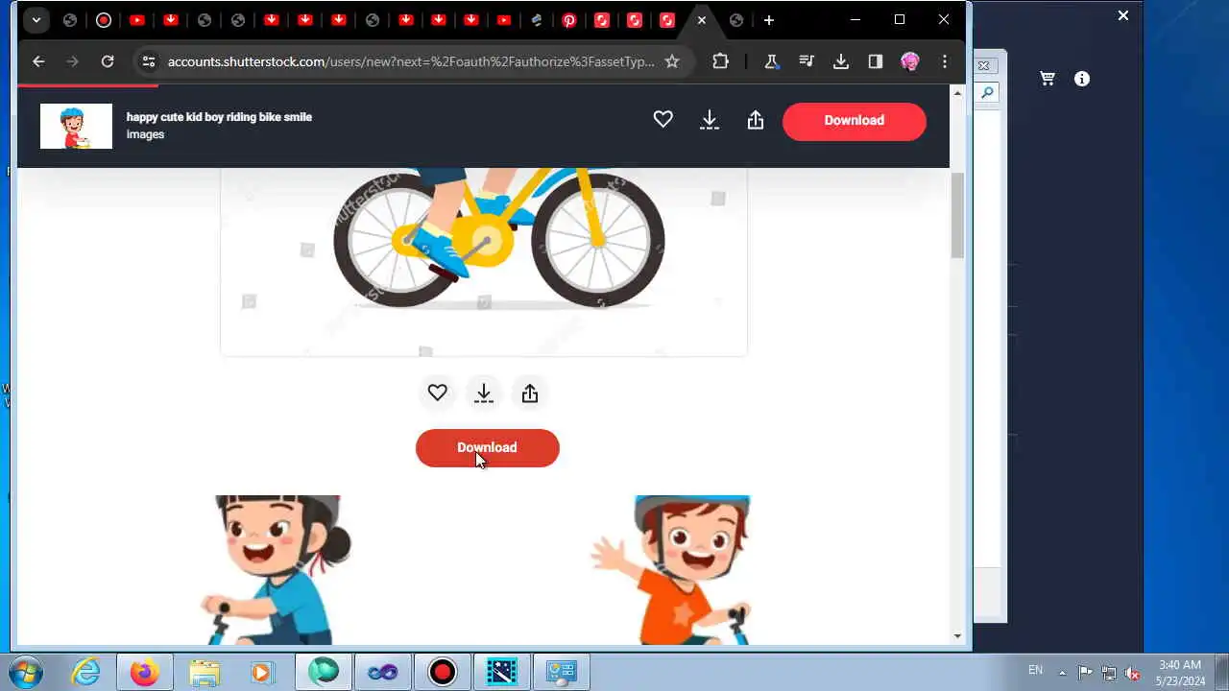Open Windows Media Player from taskbar
The height and width of the screenshot is (691, 1229).
point(262,672)
